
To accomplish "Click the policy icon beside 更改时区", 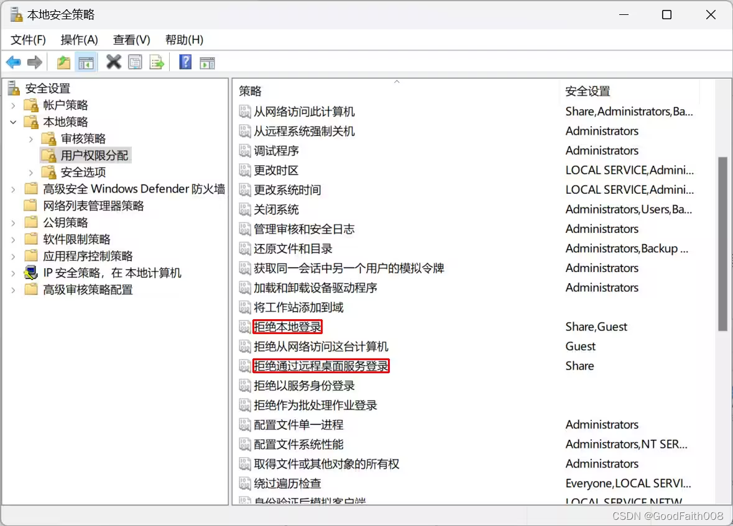I will [x=245, y=171].
